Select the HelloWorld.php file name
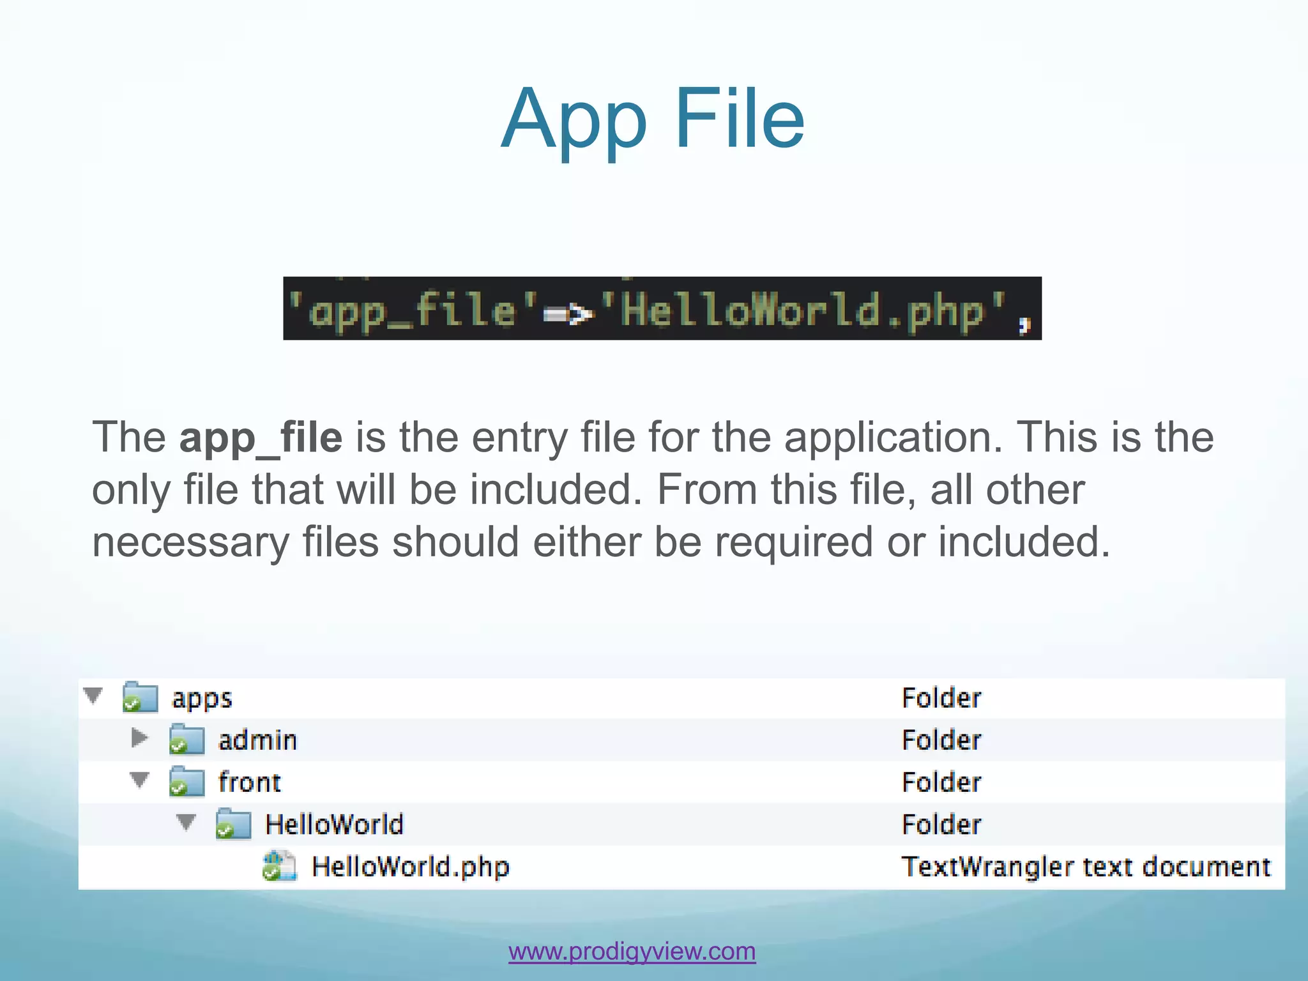1308x981 pixels. click(x=410, y=867)
